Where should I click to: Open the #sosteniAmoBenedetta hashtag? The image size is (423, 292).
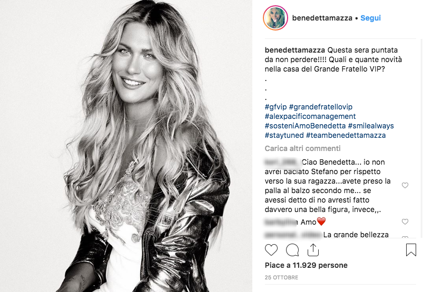click(305, 126)
